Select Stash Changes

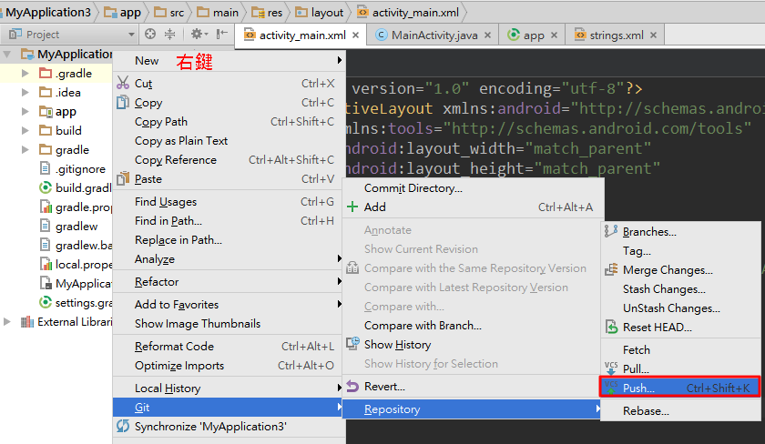pos(680,289)
